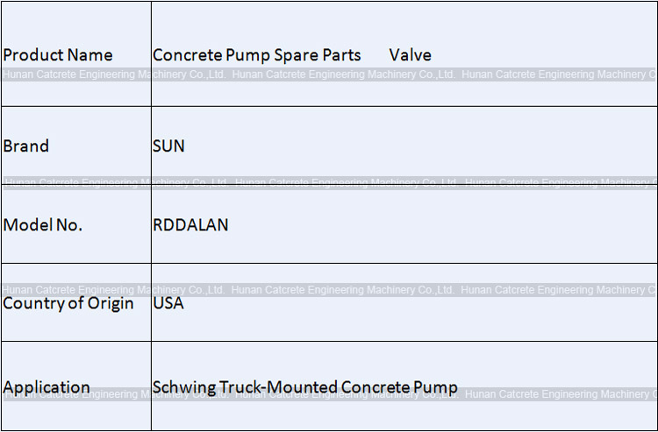Click the "Model No." label

click(43, 225)
